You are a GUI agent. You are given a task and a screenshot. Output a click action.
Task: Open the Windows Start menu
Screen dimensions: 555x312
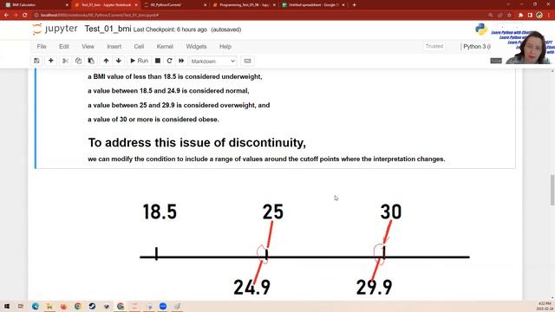pyautogui.click(x=7, y=306)
